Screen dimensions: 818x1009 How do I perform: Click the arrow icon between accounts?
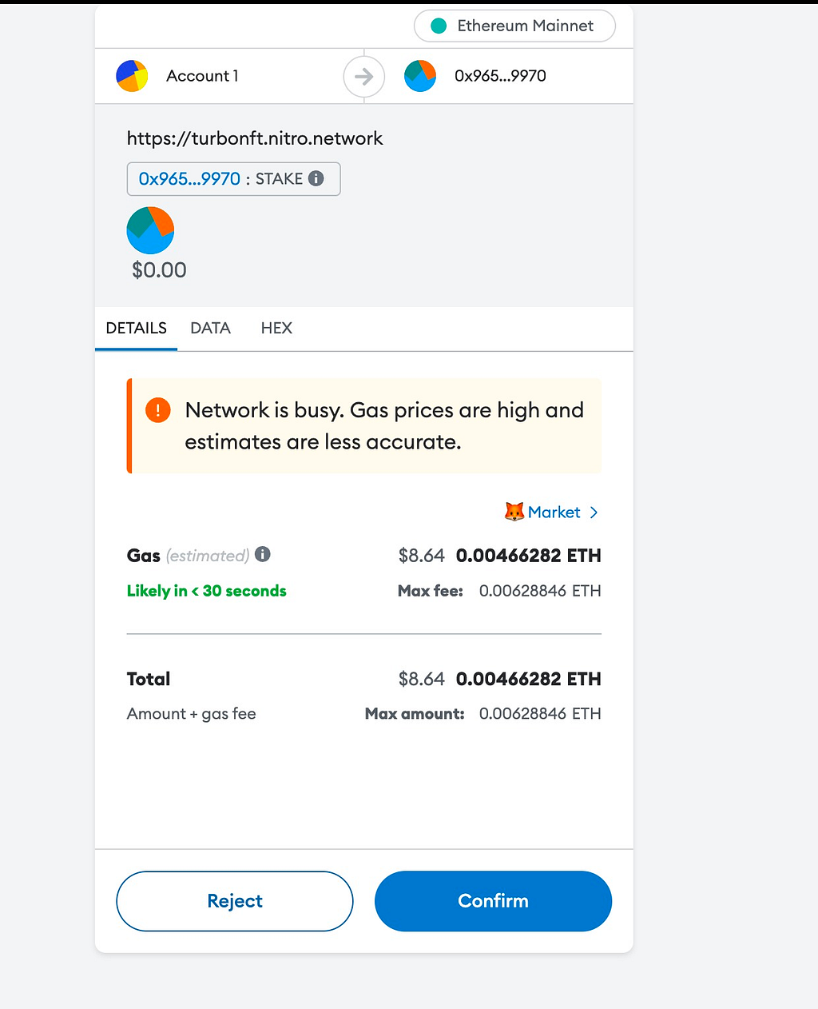click(x=364, y=77)
